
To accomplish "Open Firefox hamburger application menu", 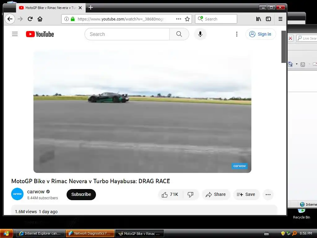I will click(x=280, y=19).
